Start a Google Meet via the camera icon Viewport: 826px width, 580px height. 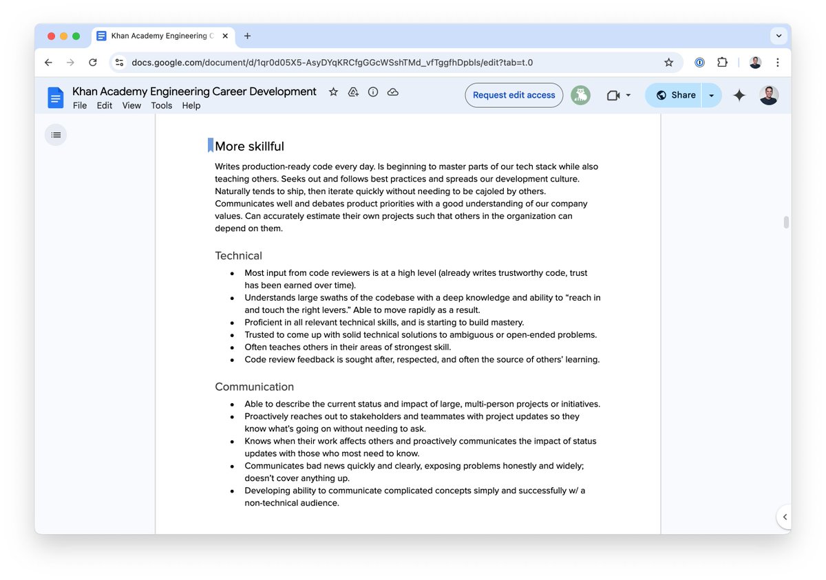[x=613, y=95]
